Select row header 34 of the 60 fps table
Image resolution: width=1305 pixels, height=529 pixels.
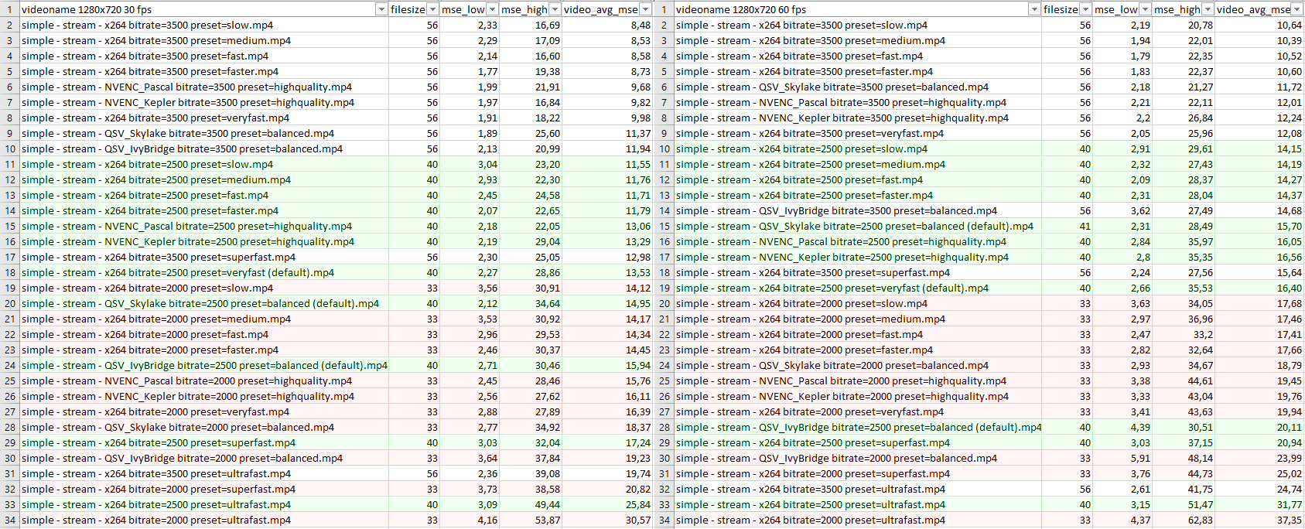click(664, 520)
